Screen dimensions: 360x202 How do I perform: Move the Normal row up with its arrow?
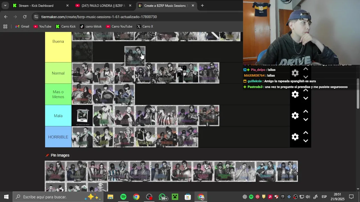[x=306, y=69]
